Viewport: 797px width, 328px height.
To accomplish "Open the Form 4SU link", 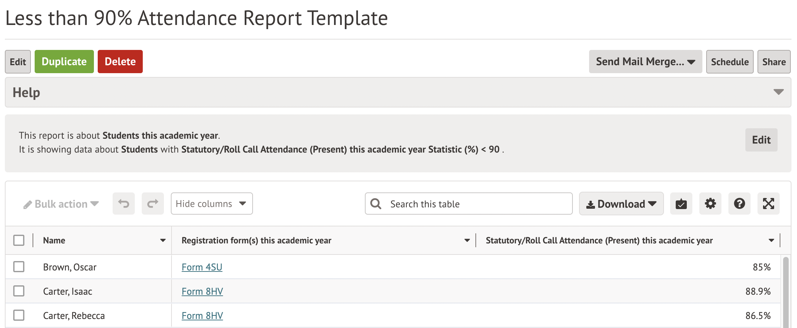I will pos(202,267).
